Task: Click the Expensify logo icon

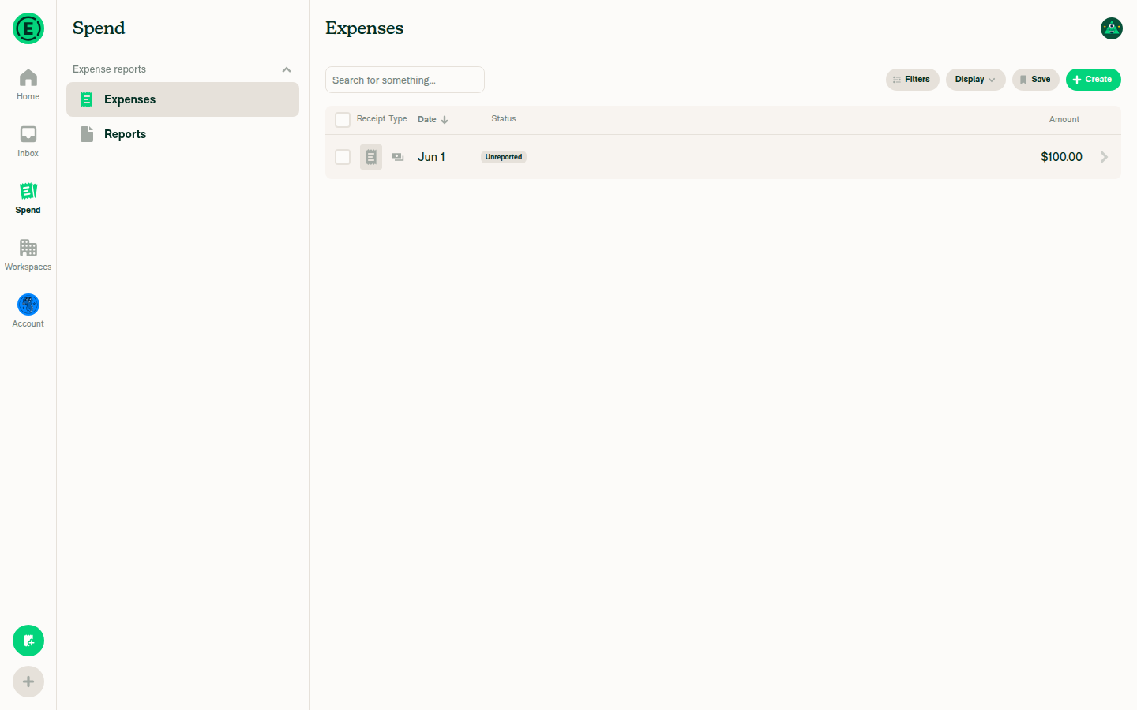Action: point(28,28)
